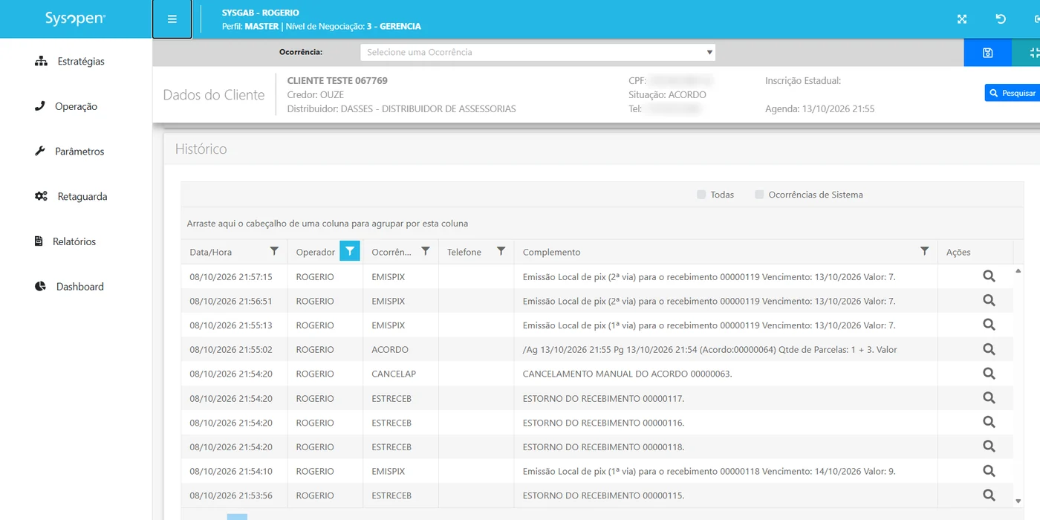Sort by the Data/Hora column header
Screen dimensions: 1040x520
click(211, 253)
